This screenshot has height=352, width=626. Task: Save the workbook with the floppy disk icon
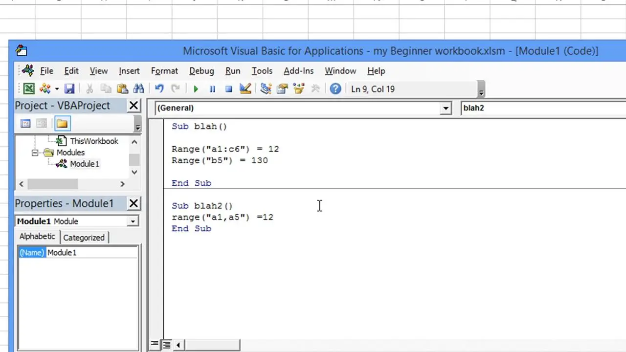click(x=69, y=89)
